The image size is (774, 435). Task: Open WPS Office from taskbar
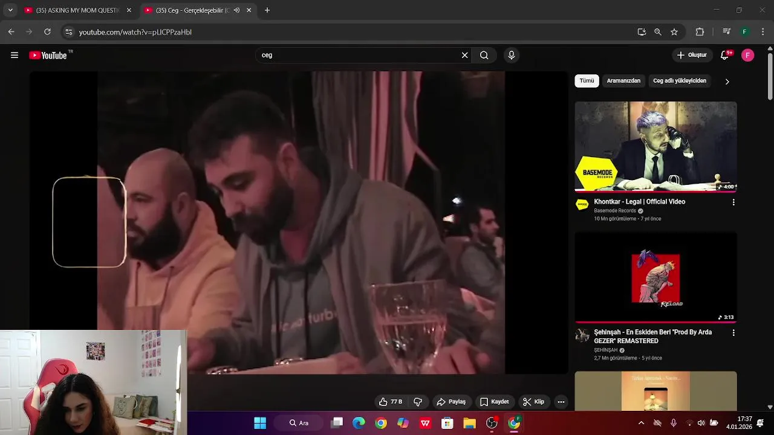pyautogui.click(x=425, y=423)
